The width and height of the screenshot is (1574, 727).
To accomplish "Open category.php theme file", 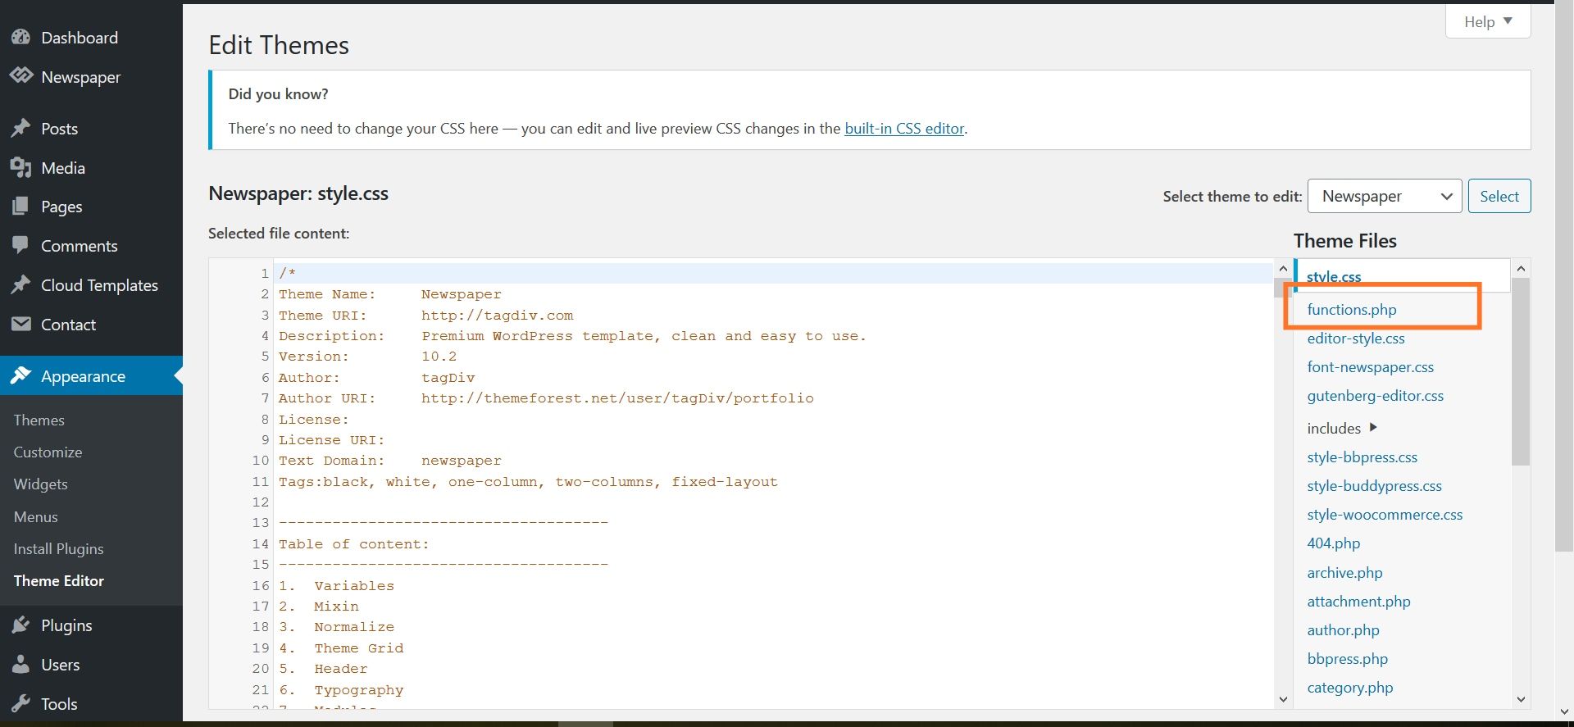I will click(1349, 687).
